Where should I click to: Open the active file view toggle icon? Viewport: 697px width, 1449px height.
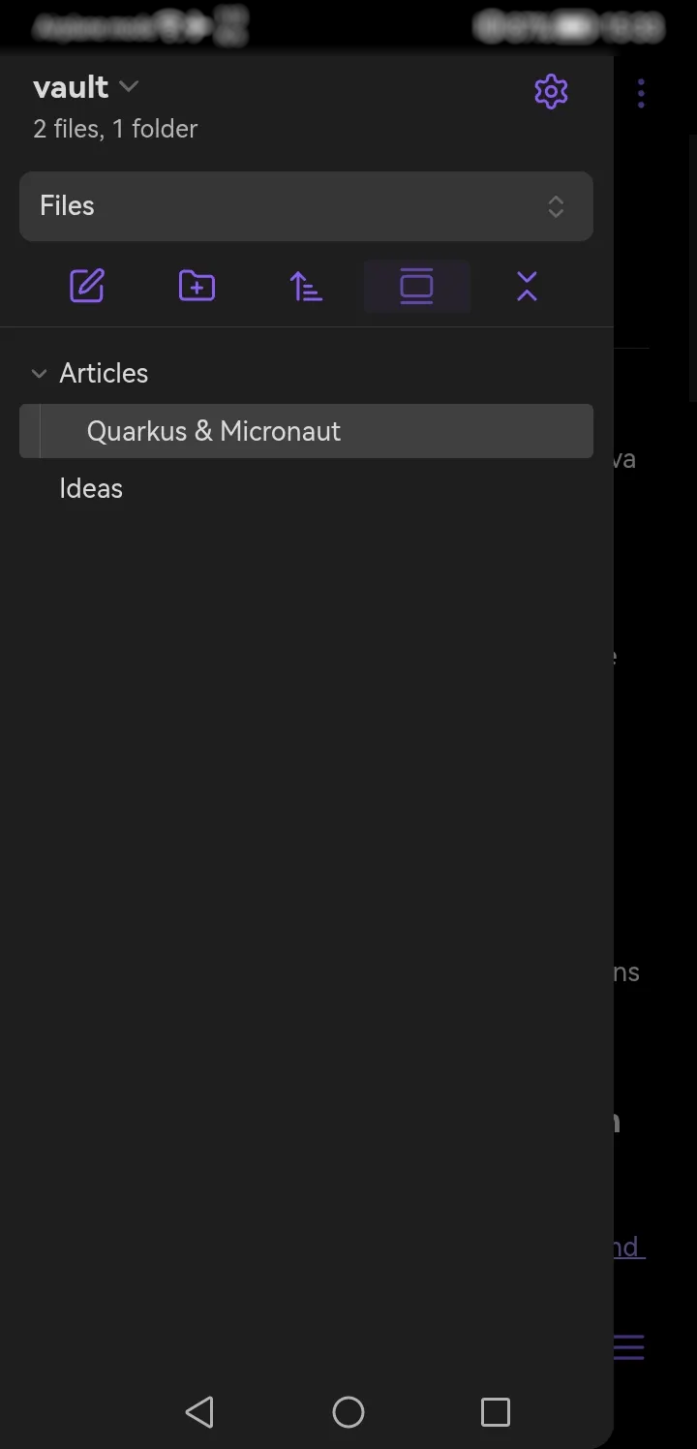click(416, 286)
